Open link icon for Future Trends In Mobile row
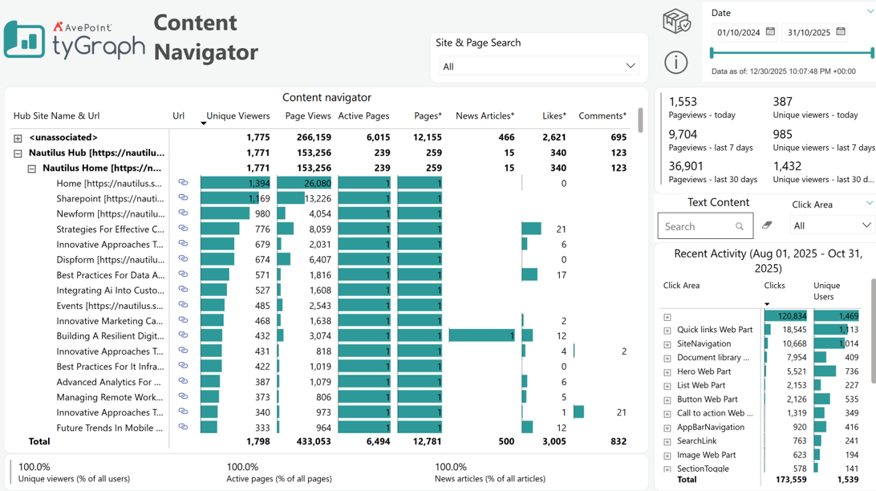The image size is (876, 491). 183,427
